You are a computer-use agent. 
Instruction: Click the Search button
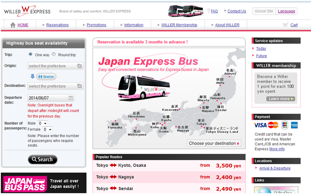(43, 159)
